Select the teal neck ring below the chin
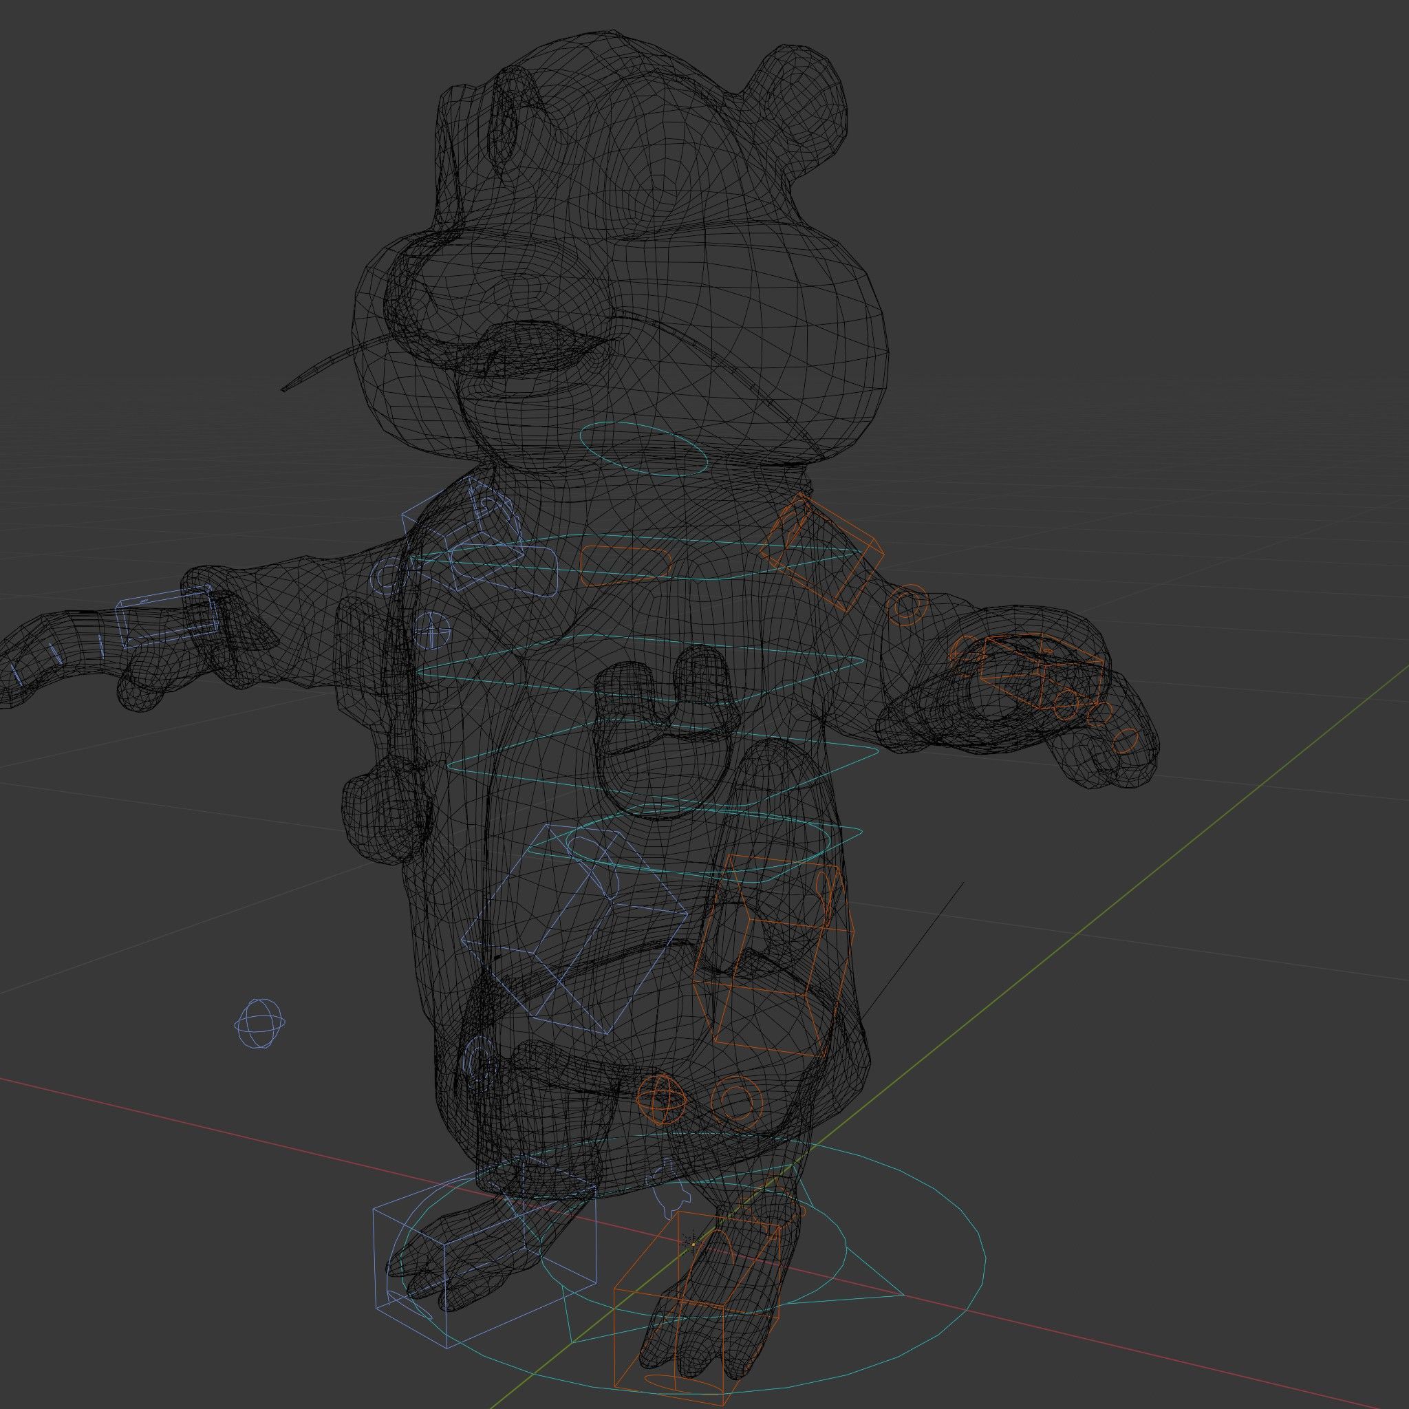Screen dimensions: 1409x1409 (643, 449)
